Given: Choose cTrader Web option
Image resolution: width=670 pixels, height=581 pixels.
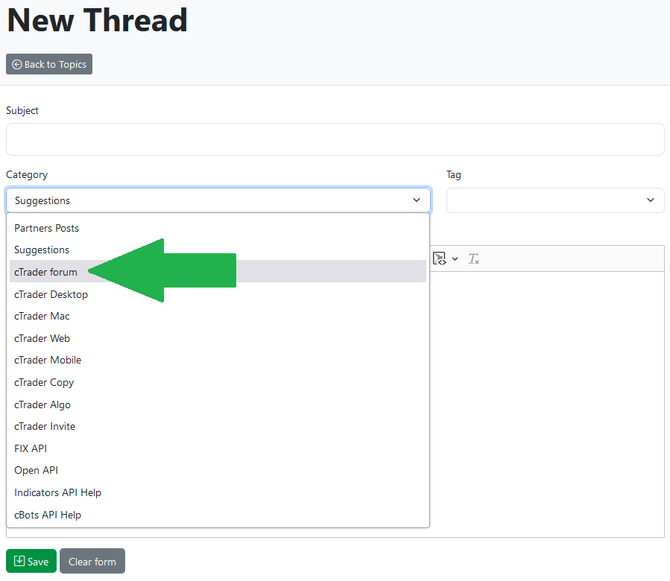Looking at the screenshot, I should [x=218, y=338].
